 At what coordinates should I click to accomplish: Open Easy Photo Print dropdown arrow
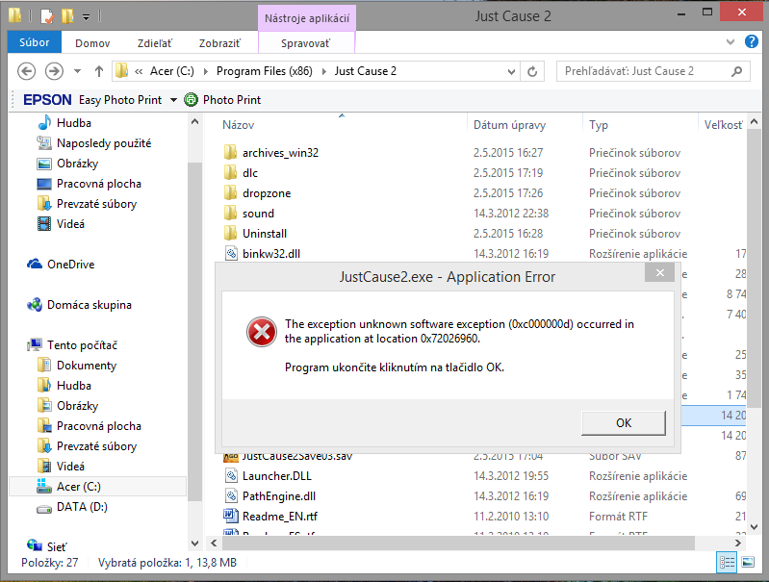pos(173,100)
